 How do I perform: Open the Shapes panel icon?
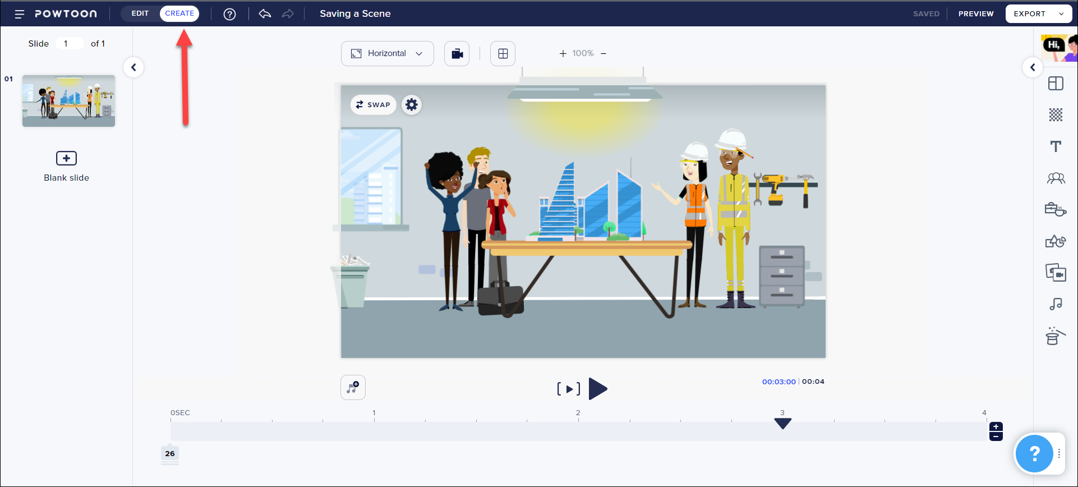pyautogui.click(x=1056, y=241)
